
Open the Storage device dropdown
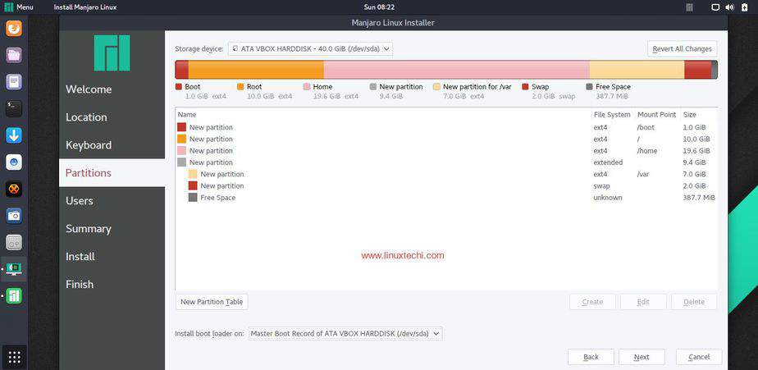click(x=310, y=49)
